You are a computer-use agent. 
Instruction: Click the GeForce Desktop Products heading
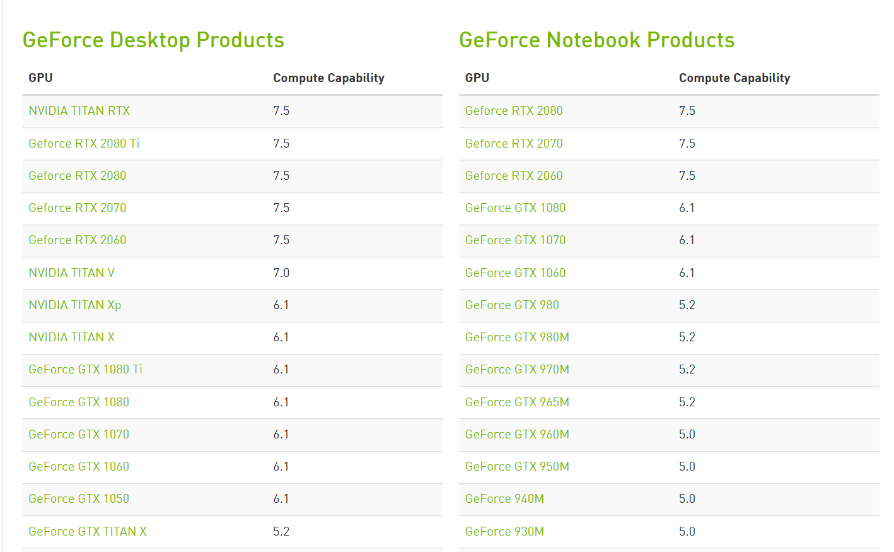click(153, 40)
